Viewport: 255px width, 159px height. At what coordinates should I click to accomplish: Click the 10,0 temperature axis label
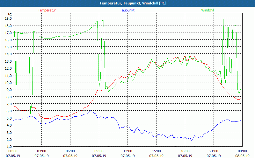tap(8, 83)
